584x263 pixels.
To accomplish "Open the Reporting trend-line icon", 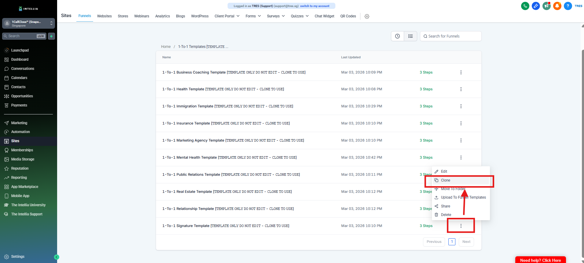I will click(6, 178).
